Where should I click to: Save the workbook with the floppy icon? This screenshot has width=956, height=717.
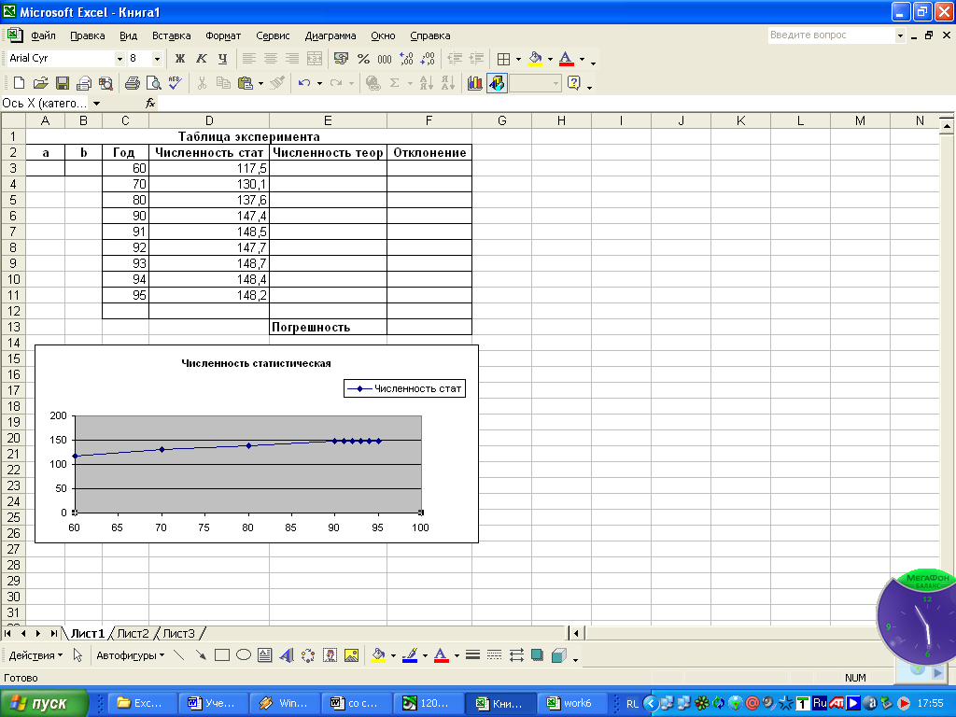(63, 83)
